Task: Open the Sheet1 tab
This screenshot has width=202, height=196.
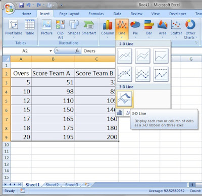Action: 32,185
